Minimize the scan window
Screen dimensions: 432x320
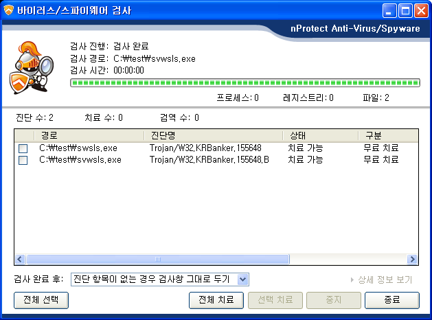point(389,11)
